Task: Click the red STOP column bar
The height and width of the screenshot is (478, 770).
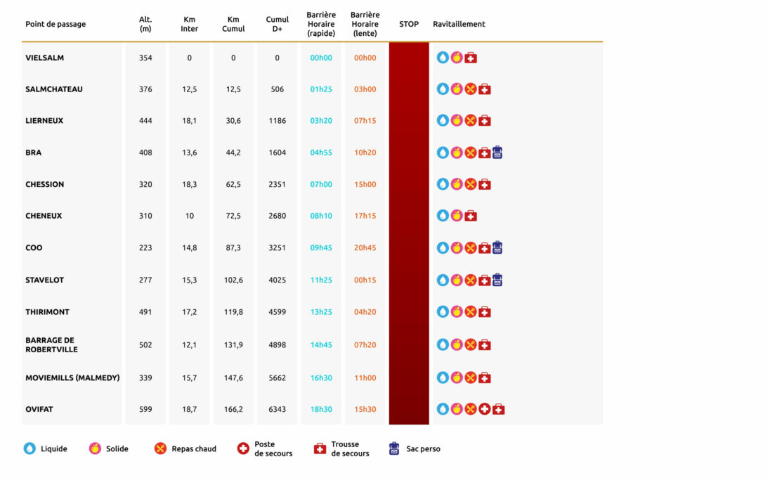Action: [409, 232]
